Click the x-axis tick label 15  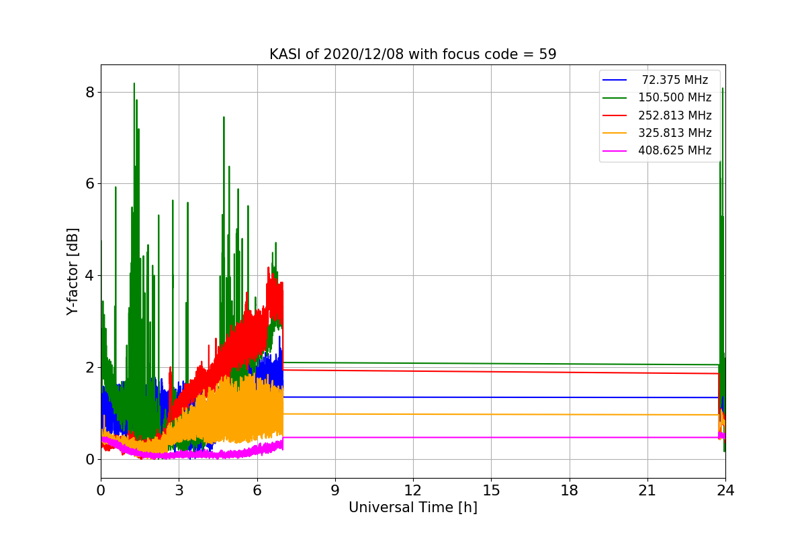491,490
